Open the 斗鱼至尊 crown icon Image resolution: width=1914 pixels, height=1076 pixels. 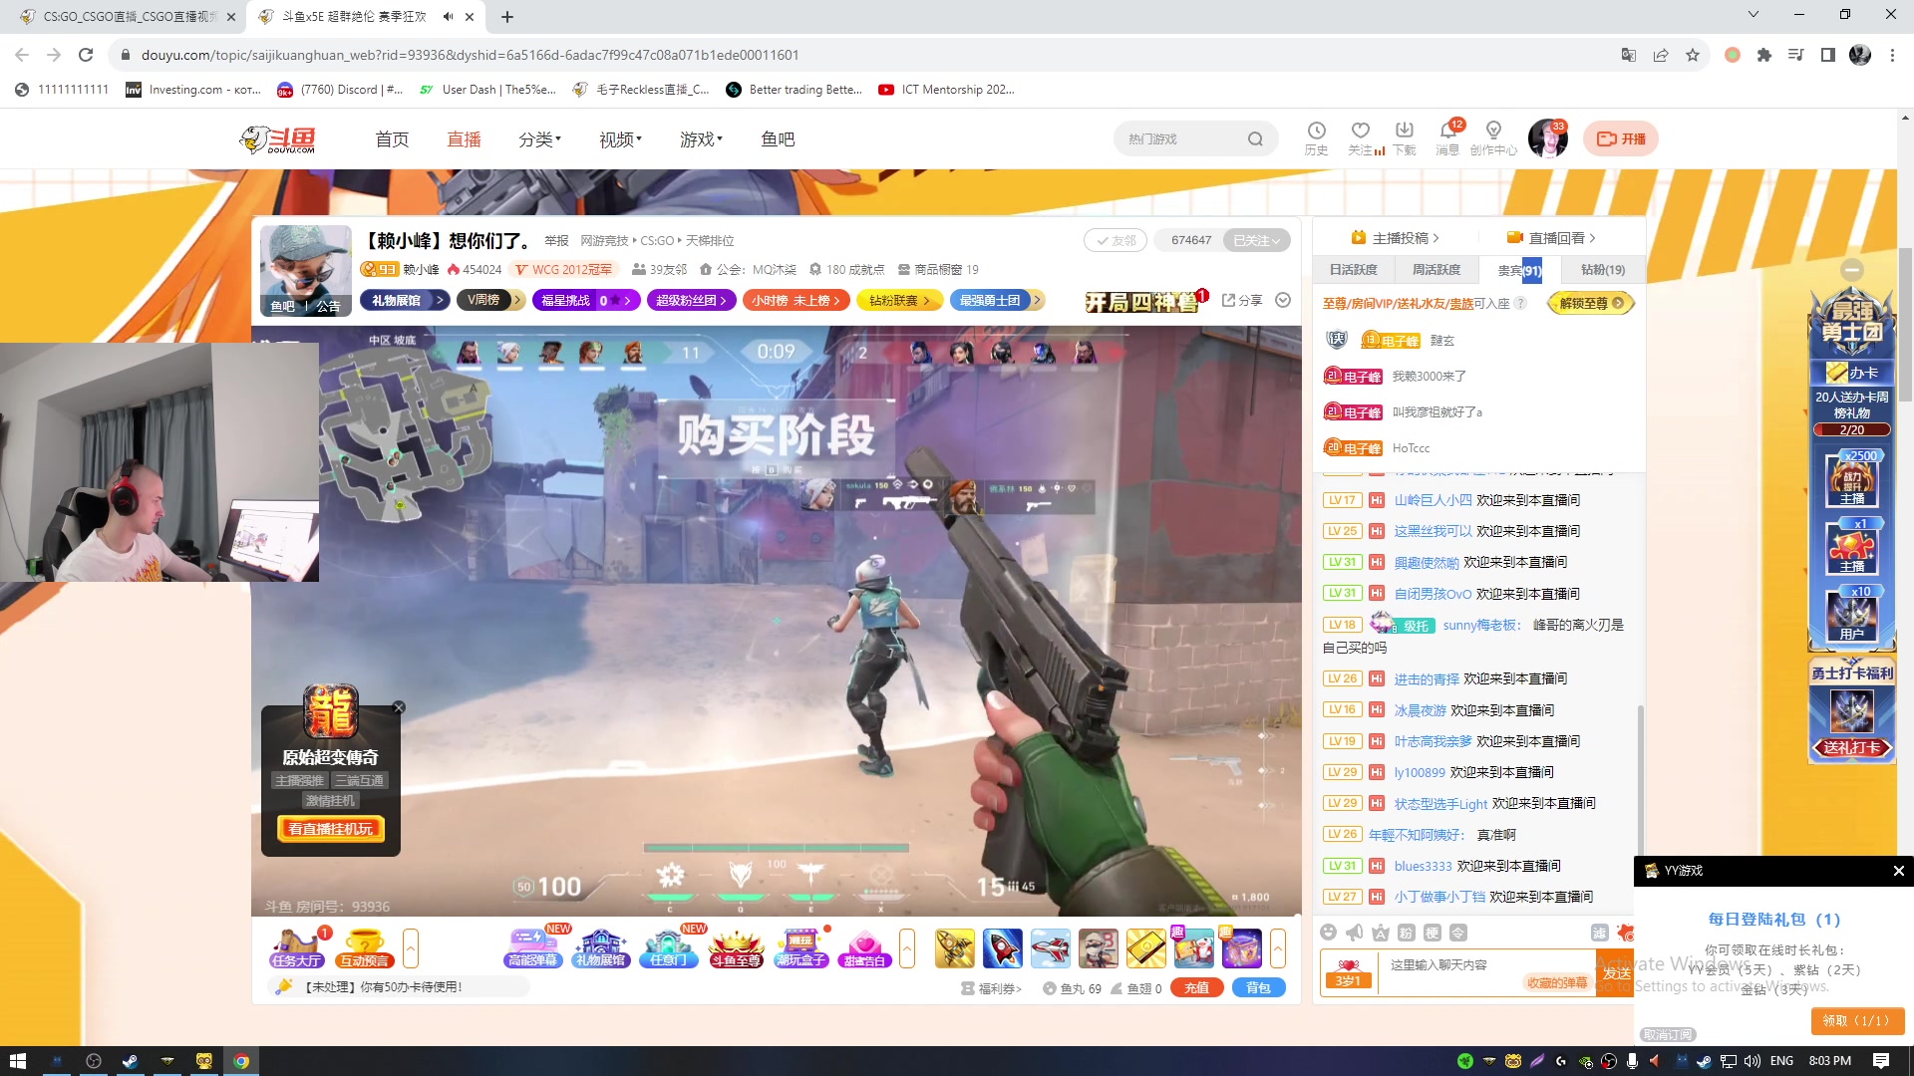(x=736, y=948)
